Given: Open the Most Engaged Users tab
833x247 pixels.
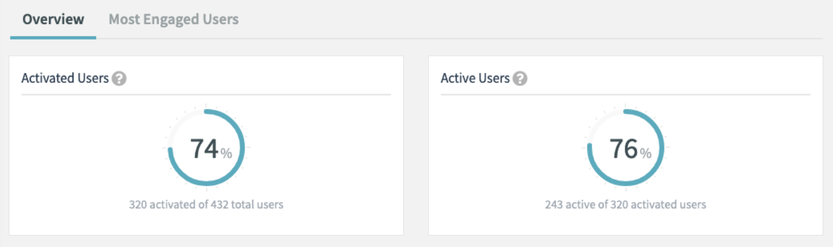Looking at the screenshot, I should click(x=173, y=19).
